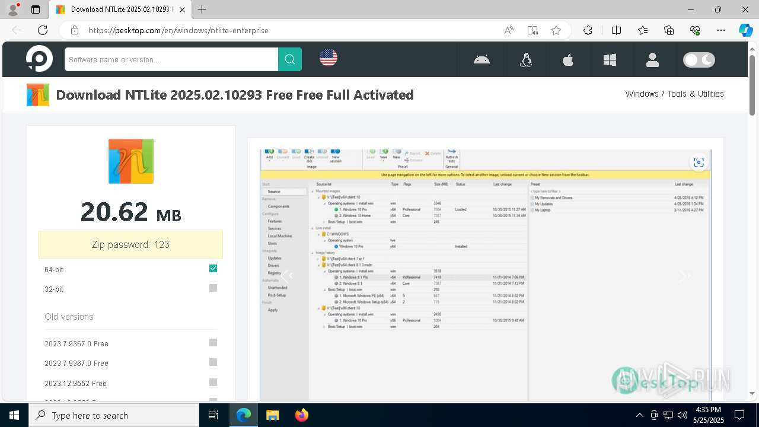View site information lock icon
Screen dimensions: 759x427
75,30
